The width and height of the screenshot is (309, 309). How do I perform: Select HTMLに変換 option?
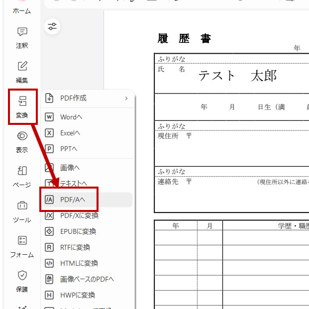tap(88, 263)
